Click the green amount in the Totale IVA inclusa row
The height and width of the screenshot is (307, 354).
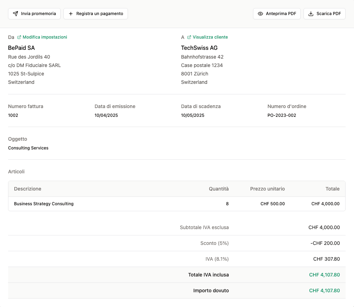tap(325, 275)
